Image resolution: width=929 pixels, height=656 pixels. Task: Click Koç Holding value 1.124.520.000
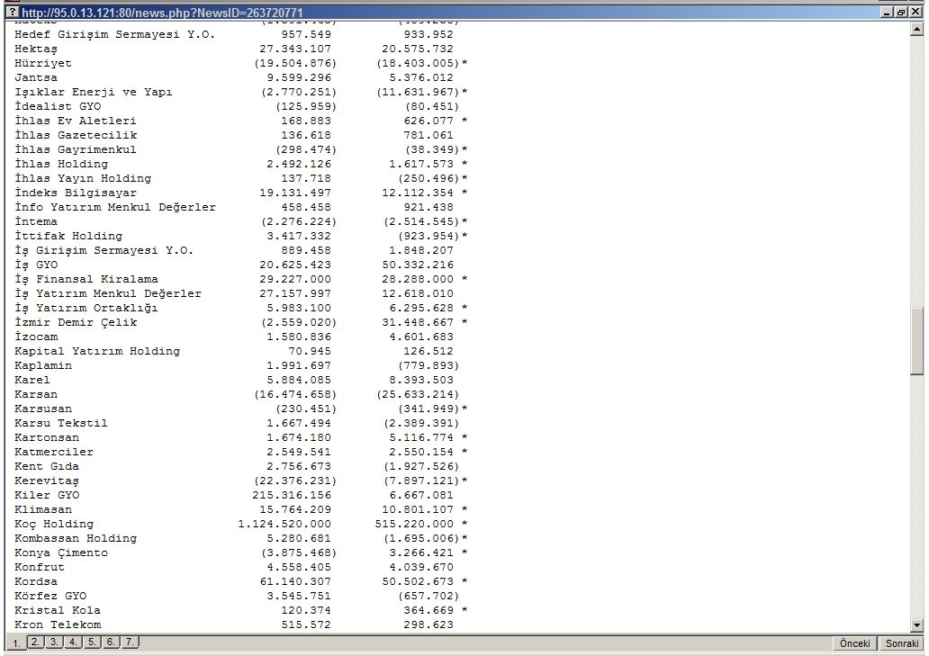284,524
